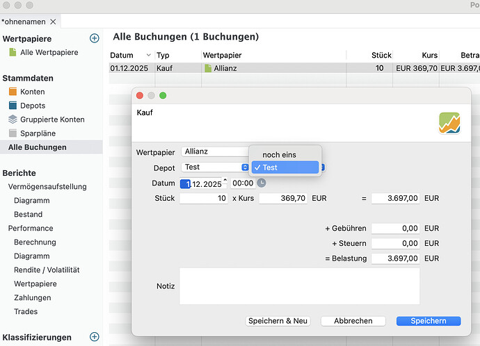Image resolution: width=480 pixels, height=346 pixels.
Task: Click the plus icon next to Wertpapiere
Action: (x=95, y=38)
